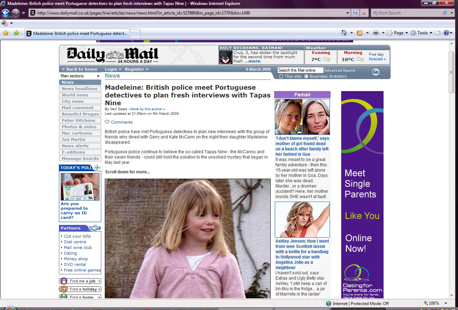
Task: Click the magnifier icon in MyStart Search
Action: (x=445, y=13)
